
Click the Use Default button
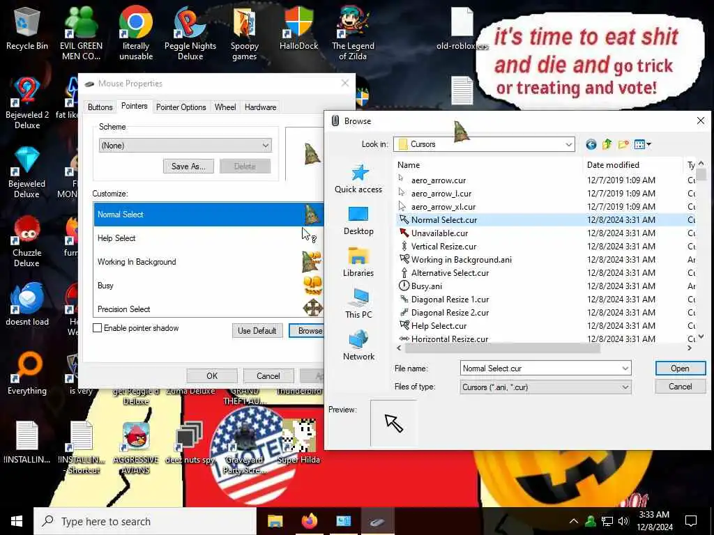257,331
